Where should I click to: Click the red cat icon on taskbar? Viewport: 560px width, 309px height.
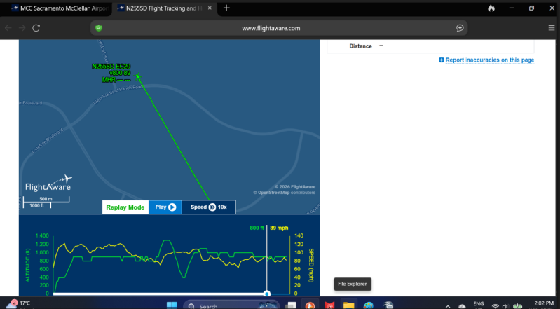329,305
